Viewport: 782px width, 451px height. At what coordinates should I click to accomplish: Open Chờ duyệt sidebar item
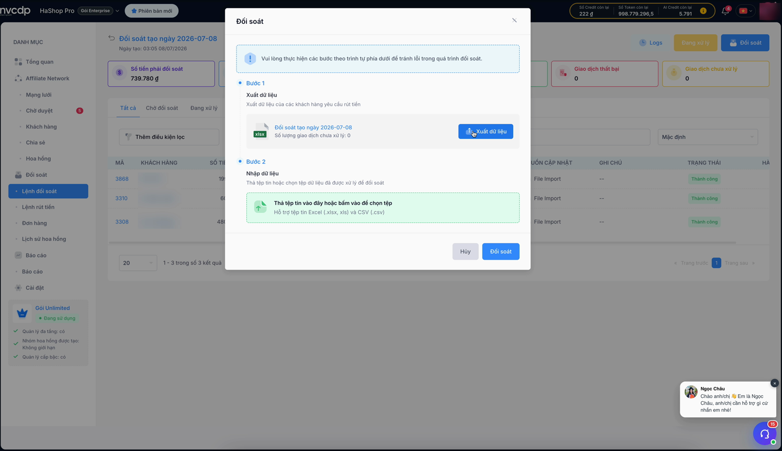pyautogui.click(x=39, y=111)
